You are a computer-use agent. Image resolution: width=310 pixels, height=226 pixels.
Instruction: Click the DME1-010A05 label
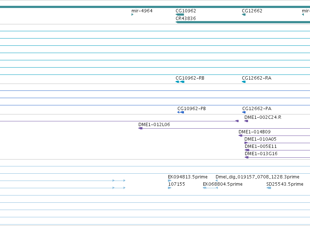(x=260, y=139)
